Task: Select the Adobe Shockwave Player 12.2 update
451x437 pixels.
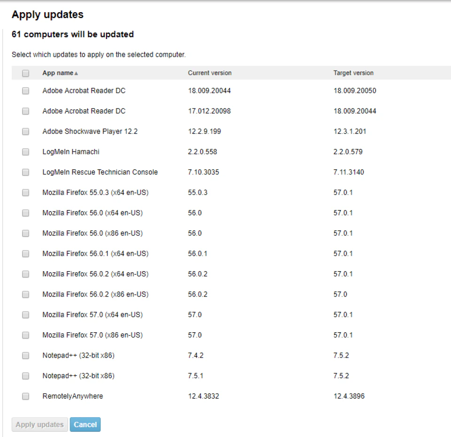Action: click(26, 132)
